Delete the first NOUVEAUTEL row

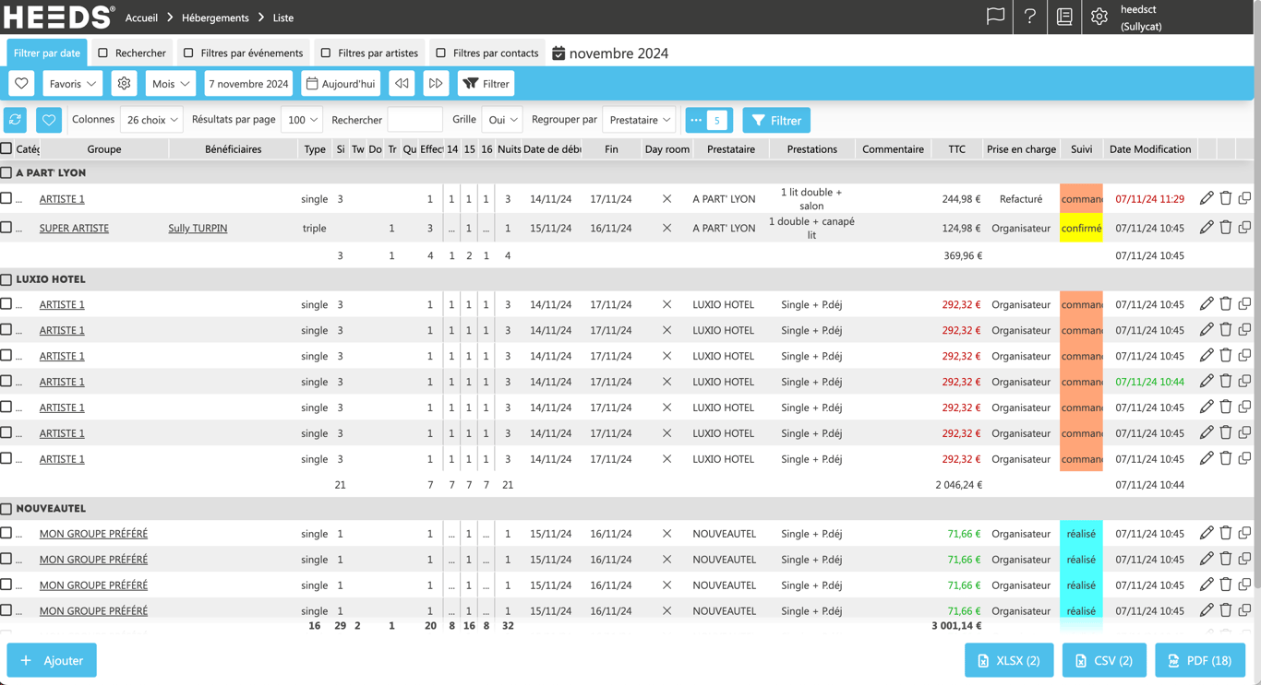coord(1226,533)
